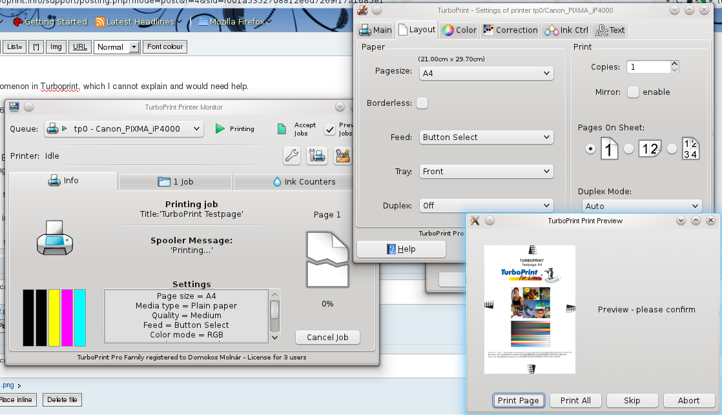722x415 pixels.
Task: Click the test page preview thumbnail
Action: tap(530, 309)
